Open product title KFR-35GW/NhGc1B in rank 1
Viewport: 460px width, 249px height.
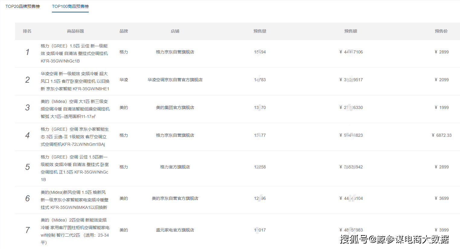coord(74,53)
